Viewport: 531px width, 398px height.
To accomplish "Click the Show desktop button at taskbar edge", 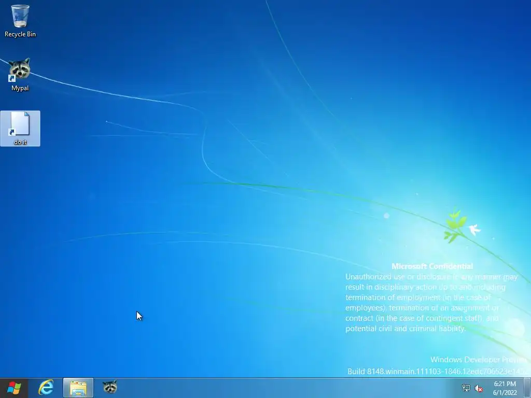I will [527, 388].
